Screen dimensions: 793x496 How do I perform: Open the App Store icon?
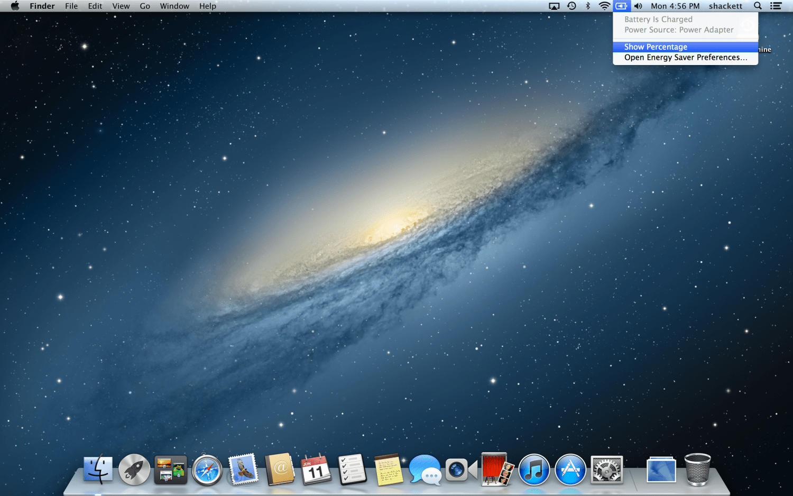(x=570, y=470)
